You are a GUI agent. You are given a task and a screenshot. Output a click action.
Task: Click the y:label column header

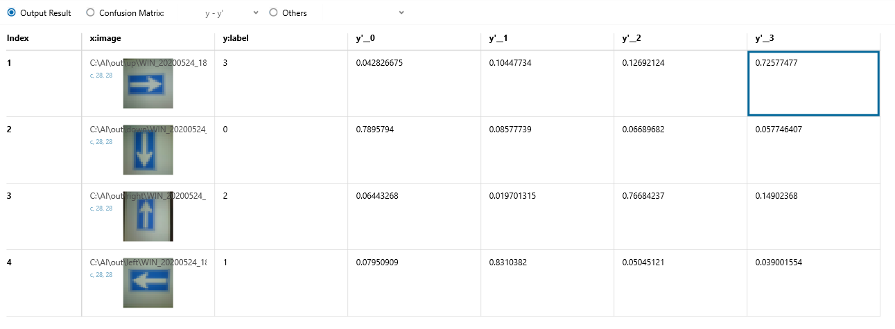[236, 38]
